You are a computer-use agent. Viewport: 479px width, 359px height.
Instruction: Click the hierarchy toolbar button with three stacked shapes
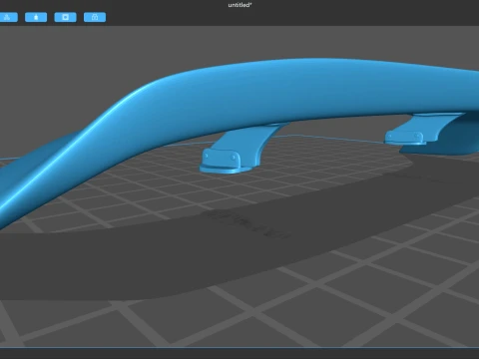click(8, 17)
